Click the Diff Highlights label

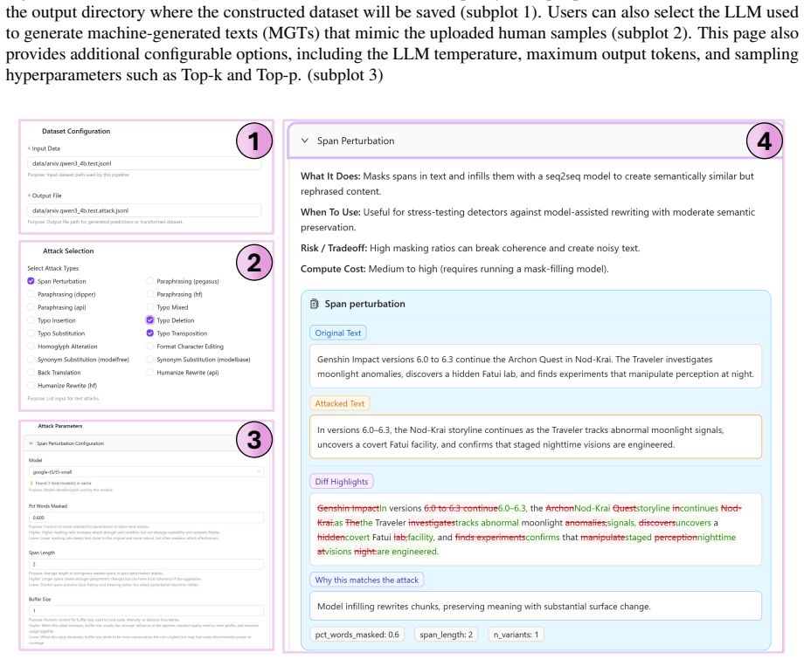click(342, 481)
